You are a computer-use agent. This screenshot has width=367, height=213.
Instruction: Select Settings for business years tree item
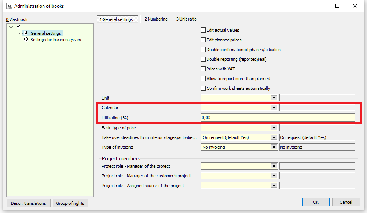[56, 40]
